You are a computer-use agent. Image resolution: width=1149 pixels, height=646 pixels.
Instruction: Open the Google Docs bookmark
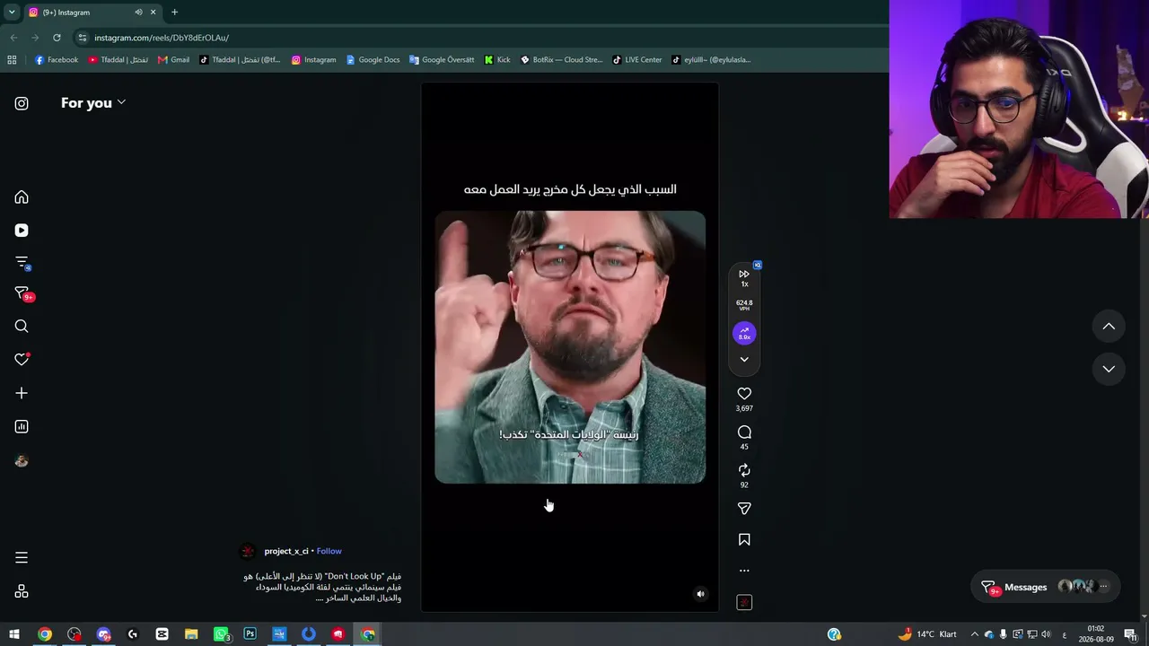coord(373,60)
